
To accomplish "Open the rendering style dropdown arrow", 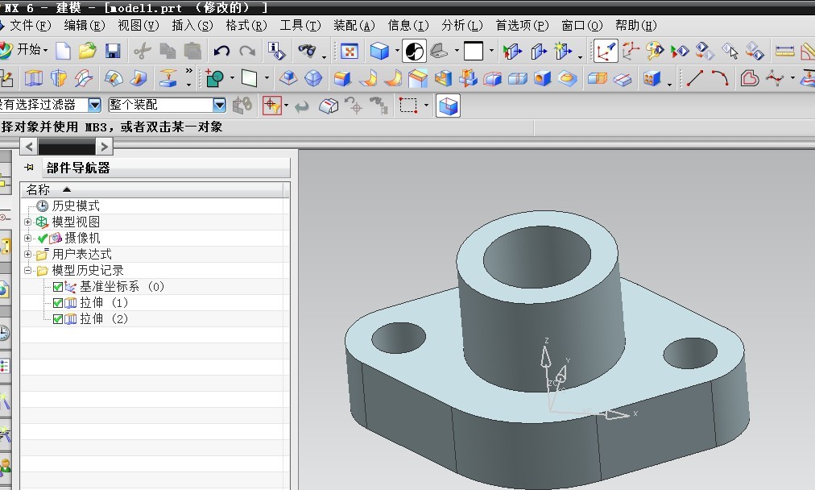I will click(397, 51).
